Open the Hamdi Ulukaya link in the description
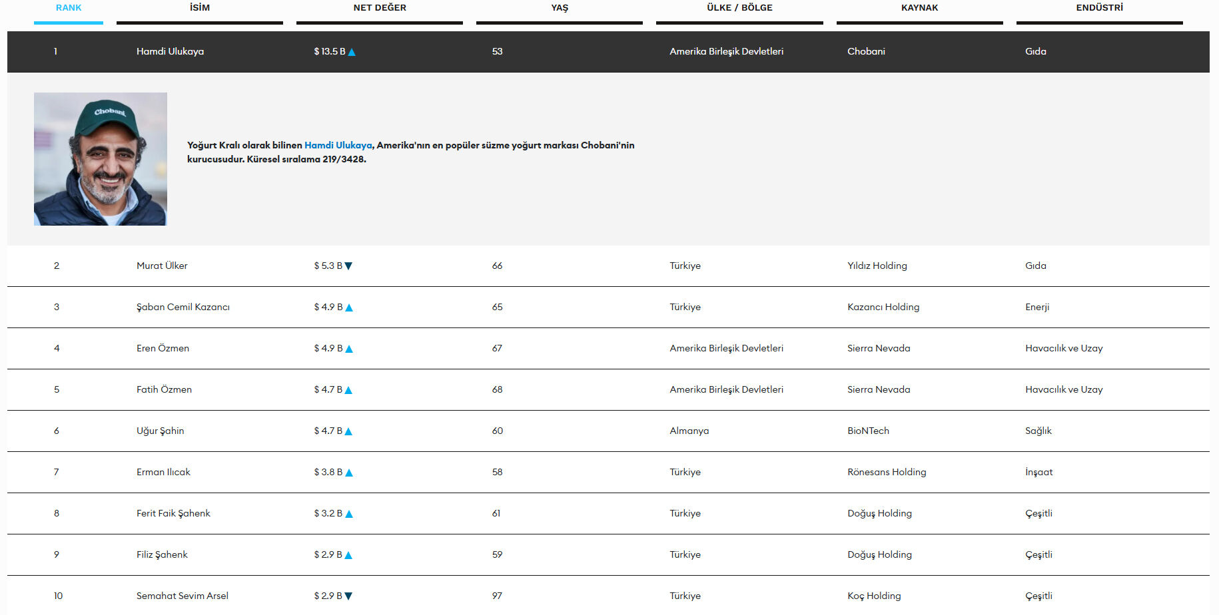The height and width of the screenshot is (615, 1219). tap(338, 145)
